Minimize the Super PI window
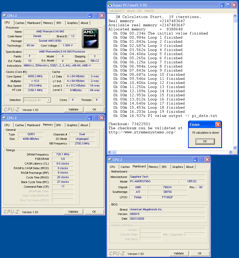 [222, 5]
